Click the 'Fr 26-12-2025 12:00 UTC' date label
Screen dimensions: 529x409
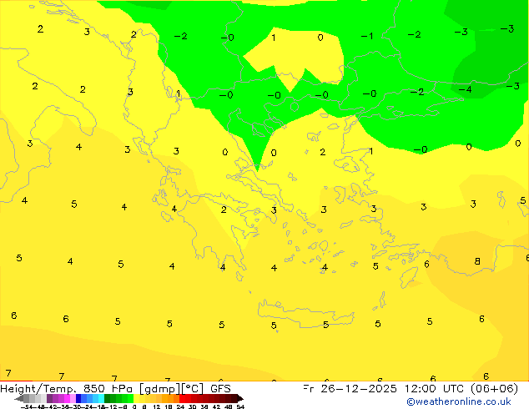[385, 389]
